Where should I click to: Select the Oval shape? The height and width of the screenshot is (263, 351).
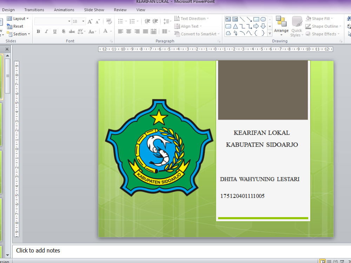263,19
